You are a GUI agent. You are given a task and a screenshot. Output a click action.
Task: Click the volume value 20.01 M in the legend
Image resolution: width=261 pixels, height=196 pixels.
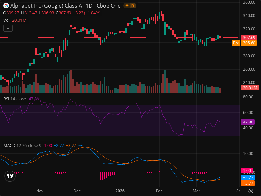coord(19,20)
